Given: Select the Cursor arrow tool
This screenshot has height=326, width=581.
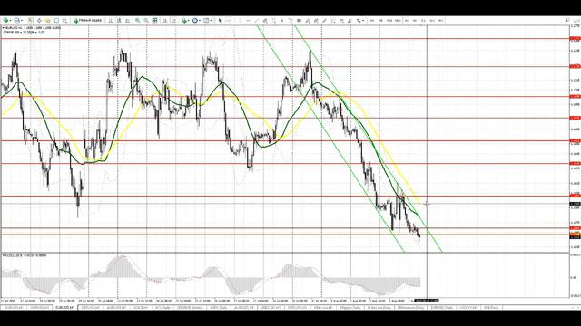Looking at the screenshot, I should (x=220, y=20).
